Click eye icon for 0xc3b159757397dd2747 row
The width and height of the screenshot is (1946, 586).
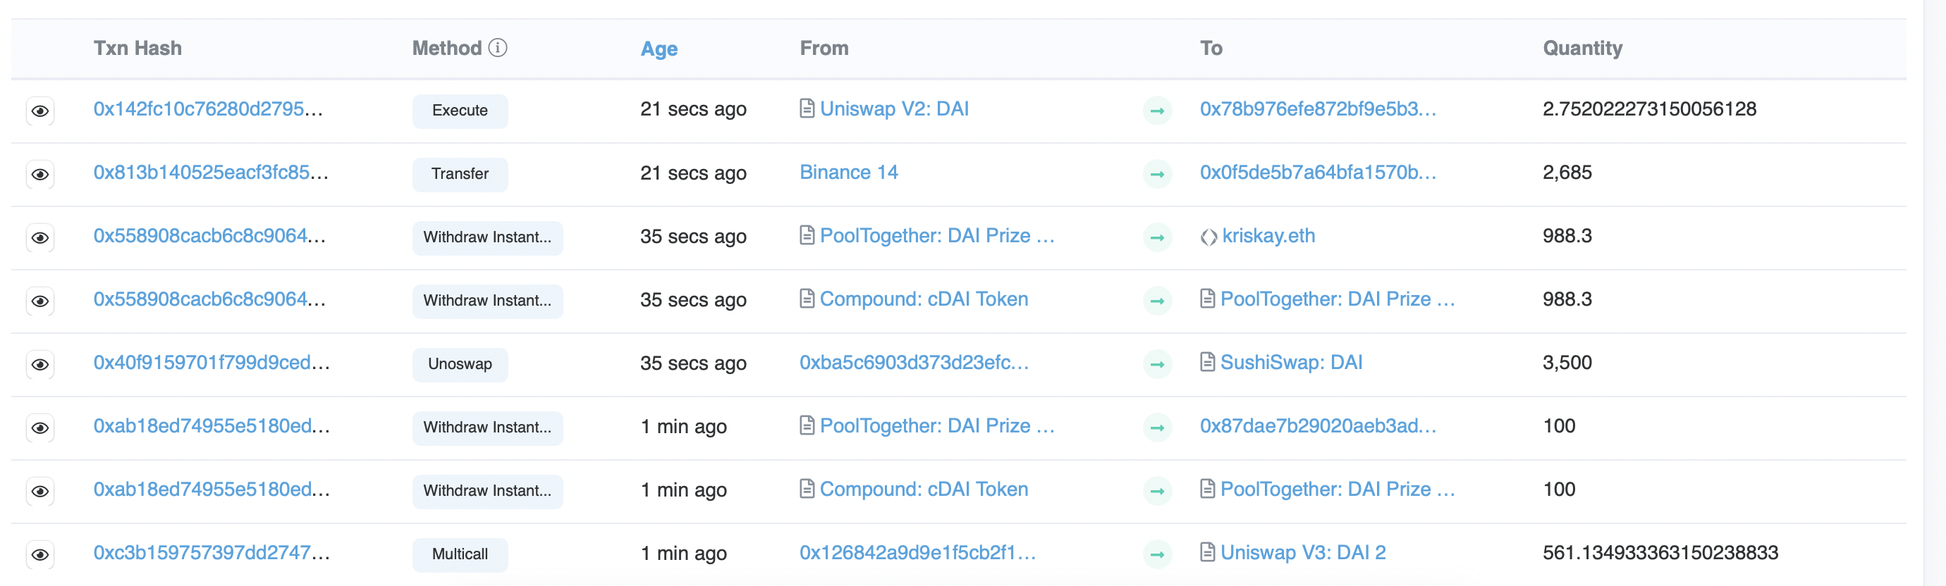(40, 554)
